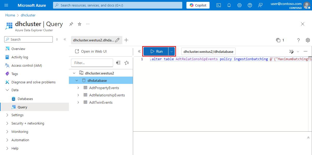
Task: Select the AdtRelationshipEvents table label
Action: (107, 95)
